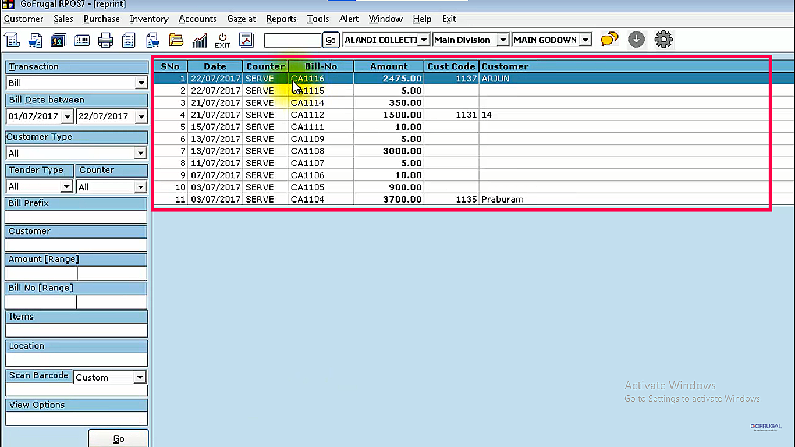This screenshot has height=447, width=795.
Task: Expand the Customer Type dropdown
Action: point(140,154)
